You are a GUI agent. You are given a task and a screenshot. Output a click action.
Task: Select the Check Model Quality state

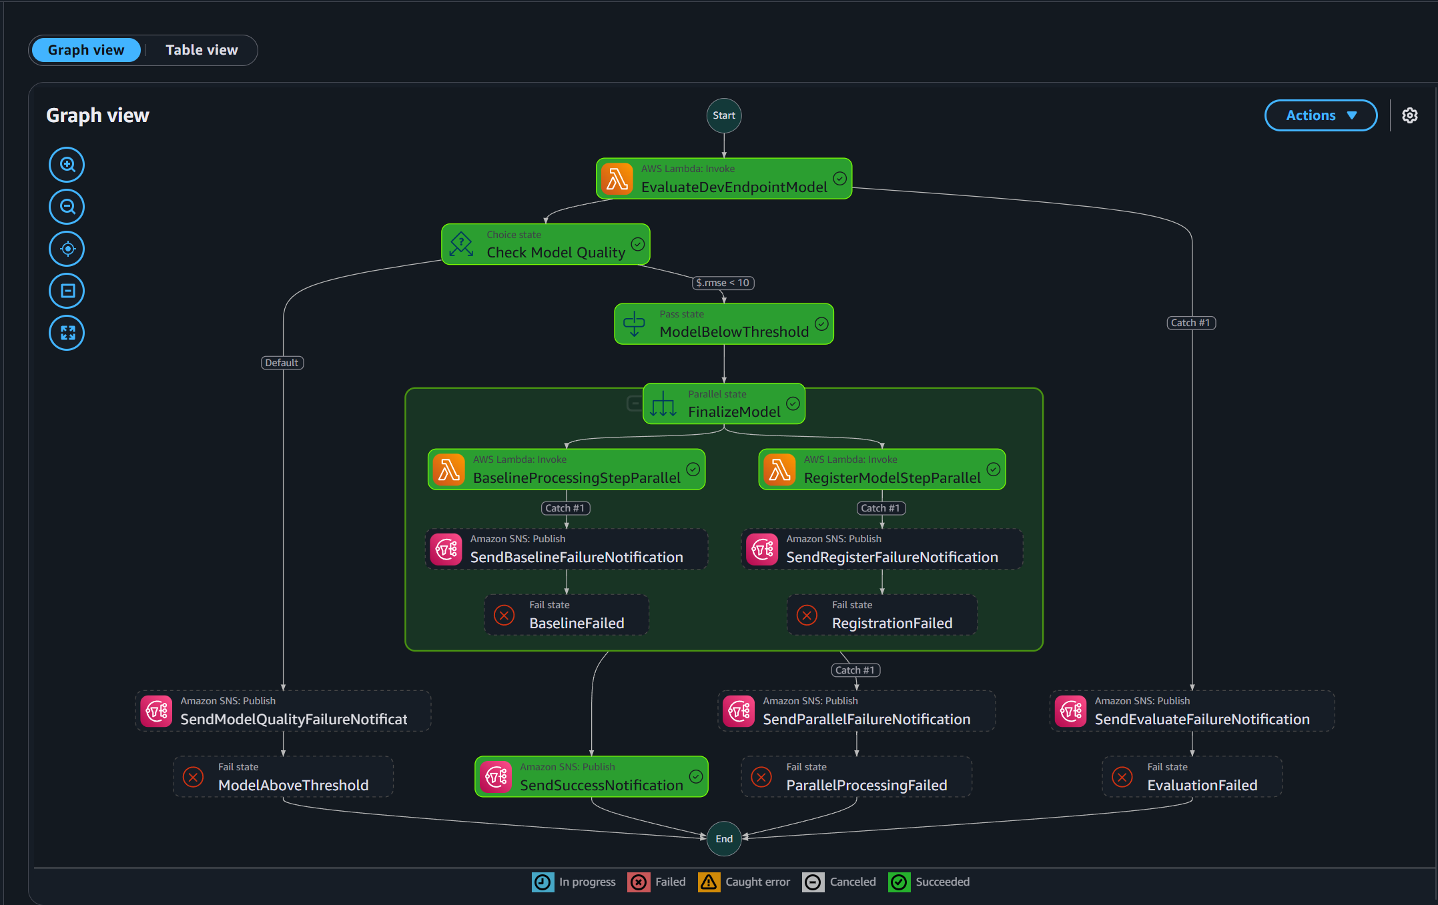tap(546, 244)
